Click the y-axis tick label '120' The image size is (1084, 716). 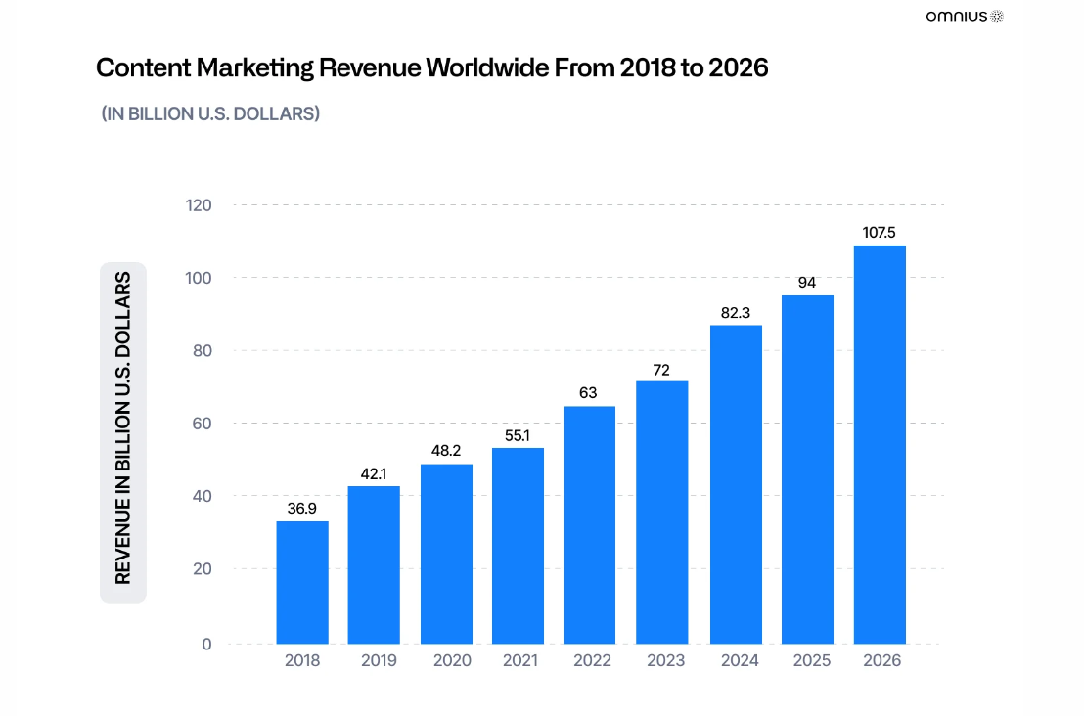tap(199, 205)
